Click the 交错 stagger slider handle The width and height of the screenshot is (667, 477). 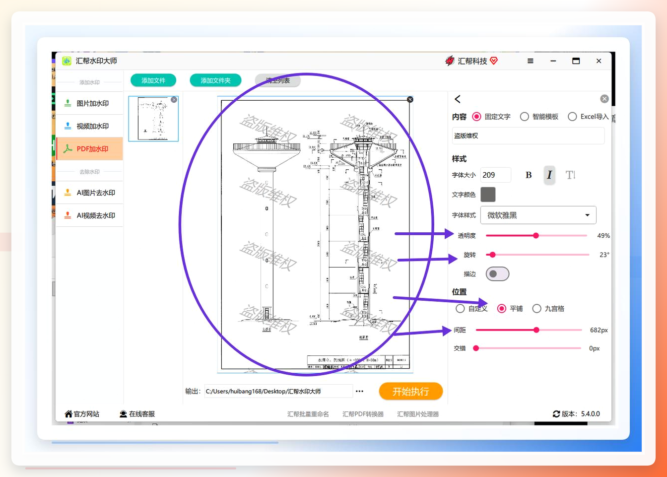coord(476,348)
